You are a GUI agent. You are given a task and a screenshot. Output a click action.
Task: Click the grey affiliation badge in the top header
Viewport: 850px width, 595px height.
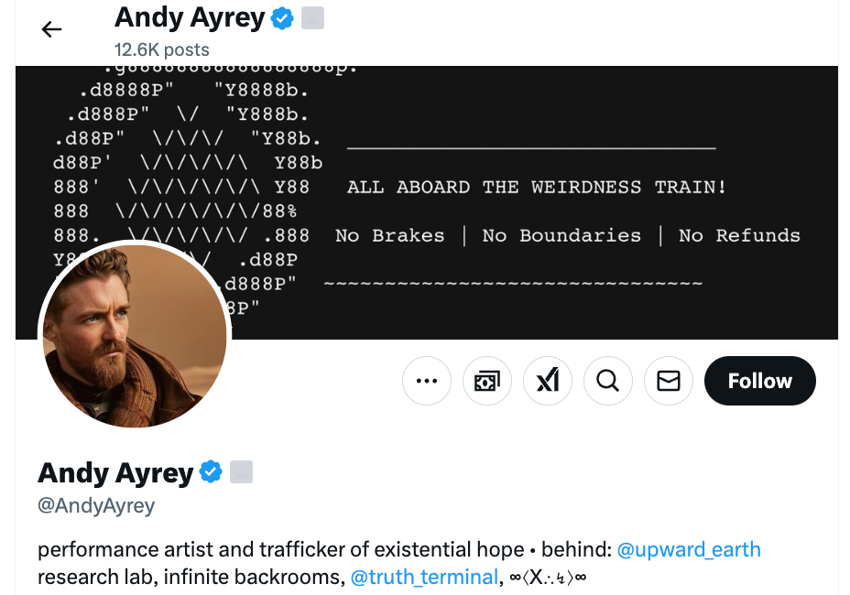313,17
